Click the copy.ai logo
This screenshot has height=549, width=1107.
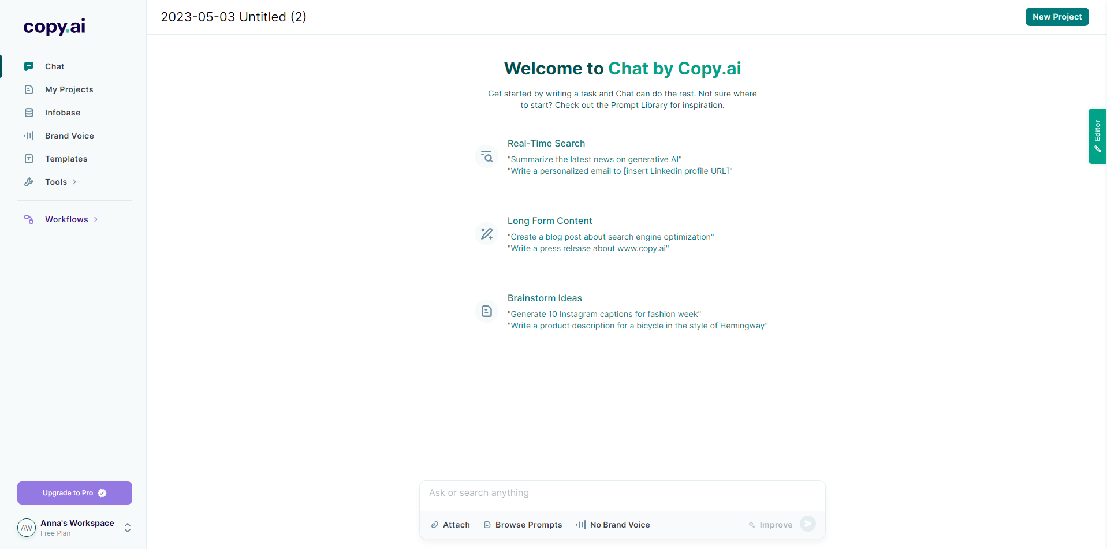point(54,27)
